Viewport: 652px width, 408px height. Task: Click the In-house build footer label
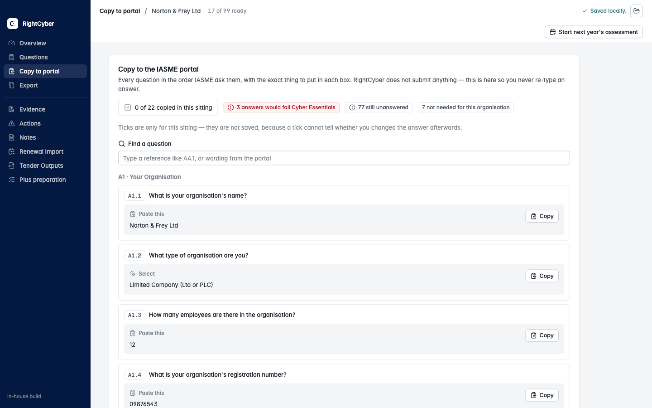(24, 396)
